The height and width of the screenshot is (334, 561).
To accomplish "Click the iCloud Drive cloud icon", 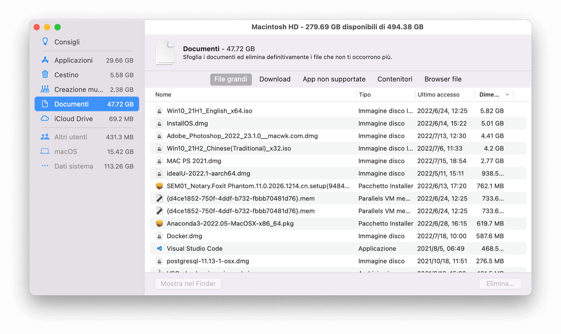I will click(x=45, y=118).
